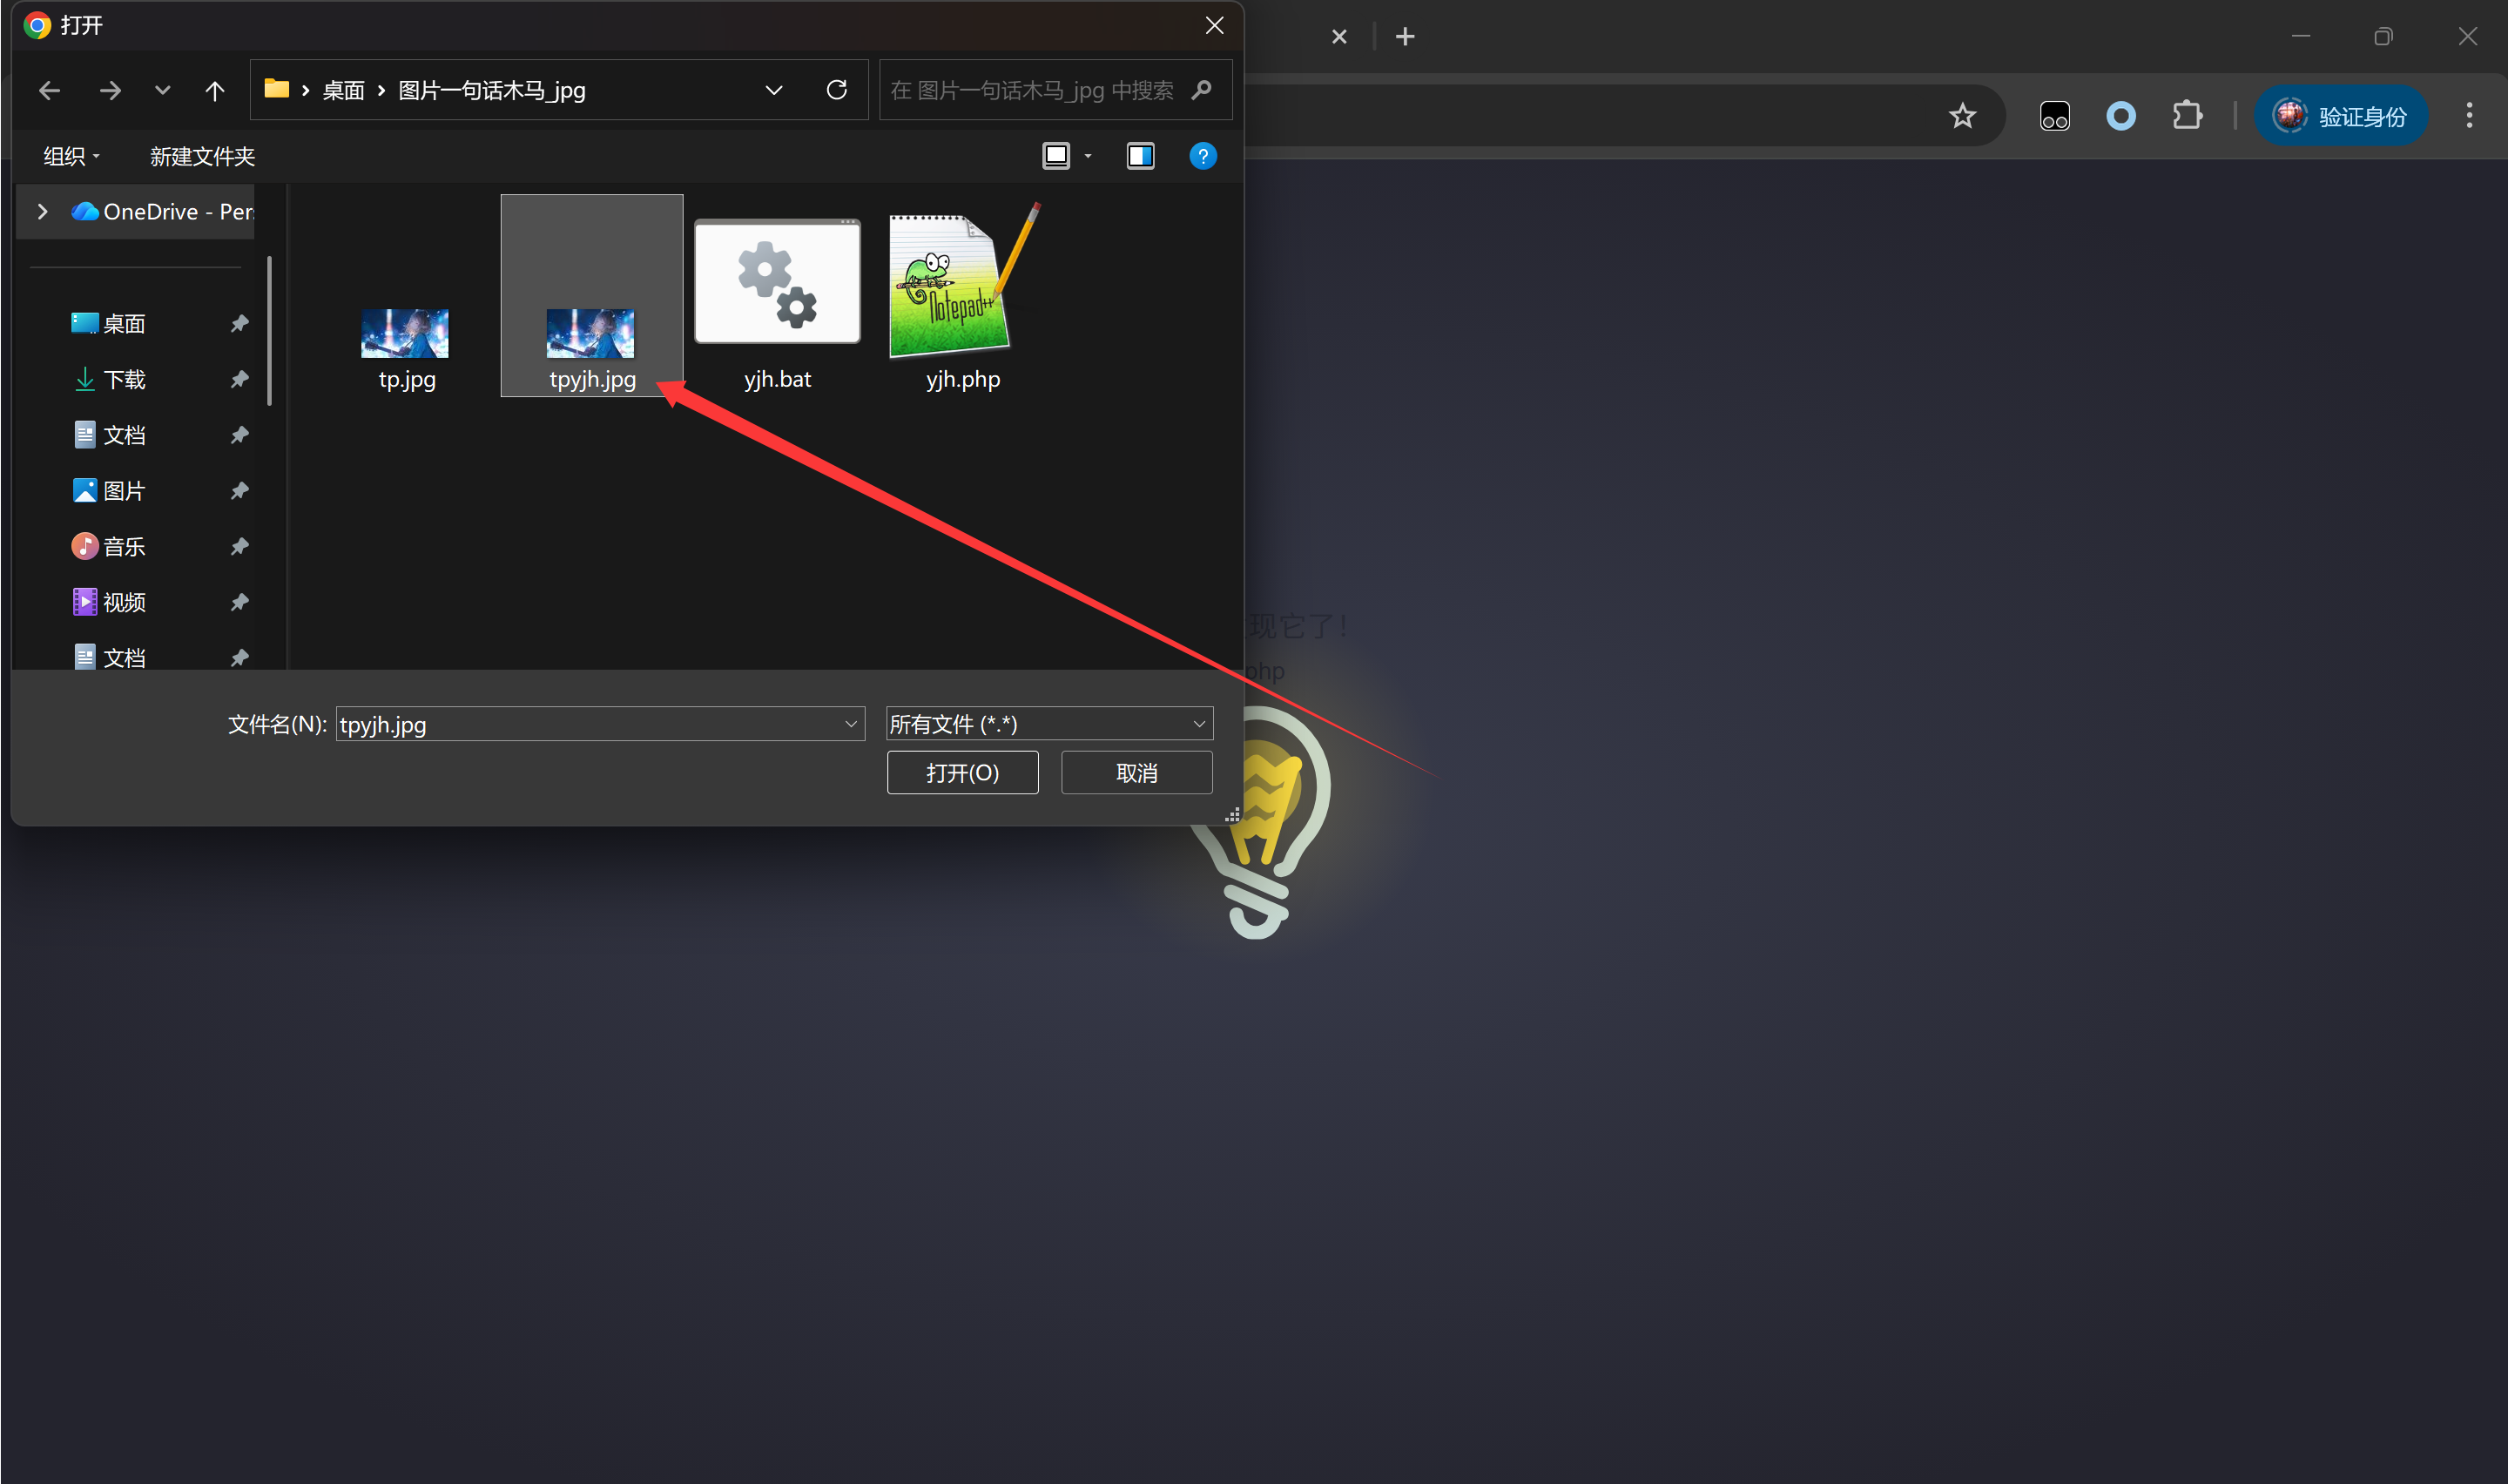This screenshot has width=2508, height=1484.
Task: Bookmark page with star icon
Action: click(x=1962, y=116)
